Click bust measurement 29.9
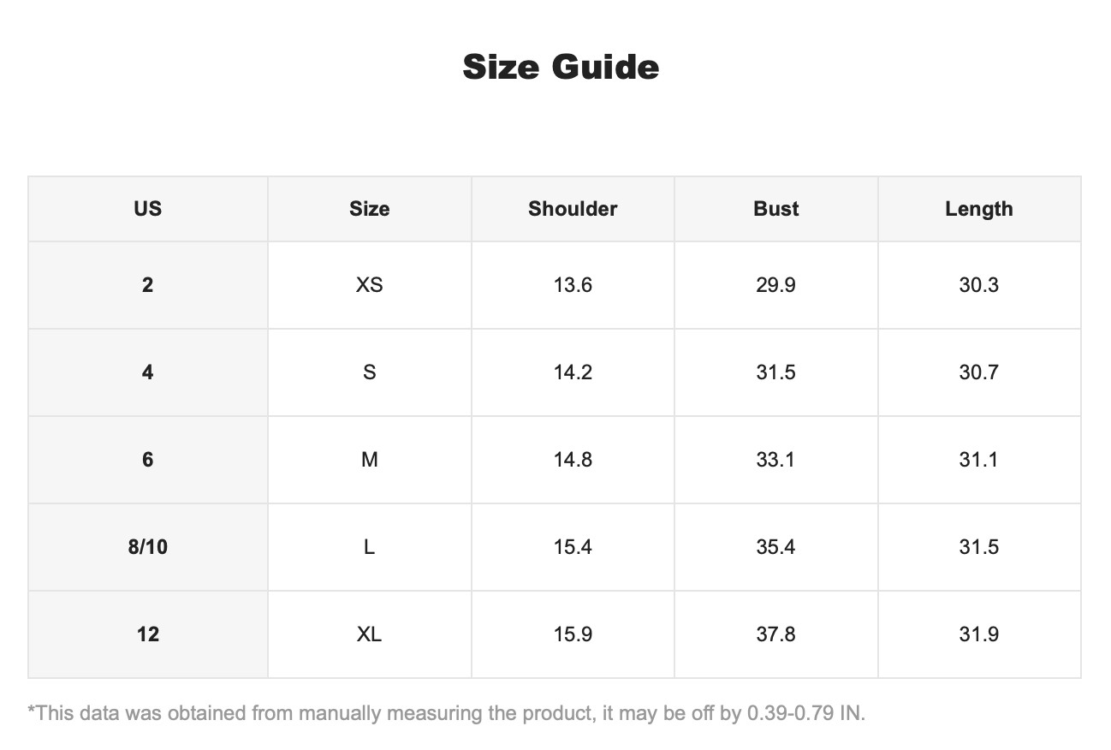 (776, 285)
